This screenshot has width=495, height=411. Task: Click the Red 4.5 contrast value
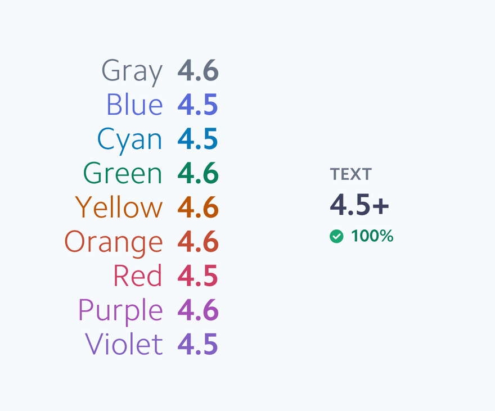coord(197,275)
